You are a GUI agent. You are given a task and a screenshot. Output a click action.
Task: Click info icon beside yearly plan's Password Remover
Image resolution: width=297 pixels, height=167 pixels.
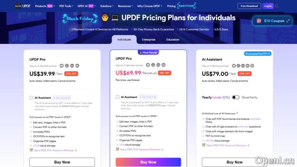tap(76, 150)
